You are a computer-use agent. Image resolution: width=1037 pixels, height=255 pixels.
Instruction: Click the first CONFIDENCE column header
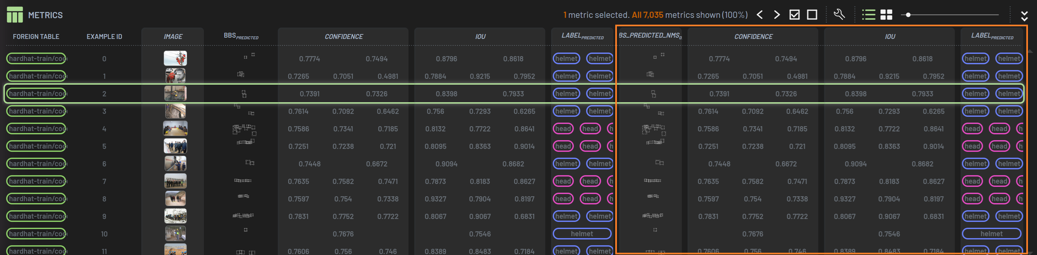[x=343, y=37]
